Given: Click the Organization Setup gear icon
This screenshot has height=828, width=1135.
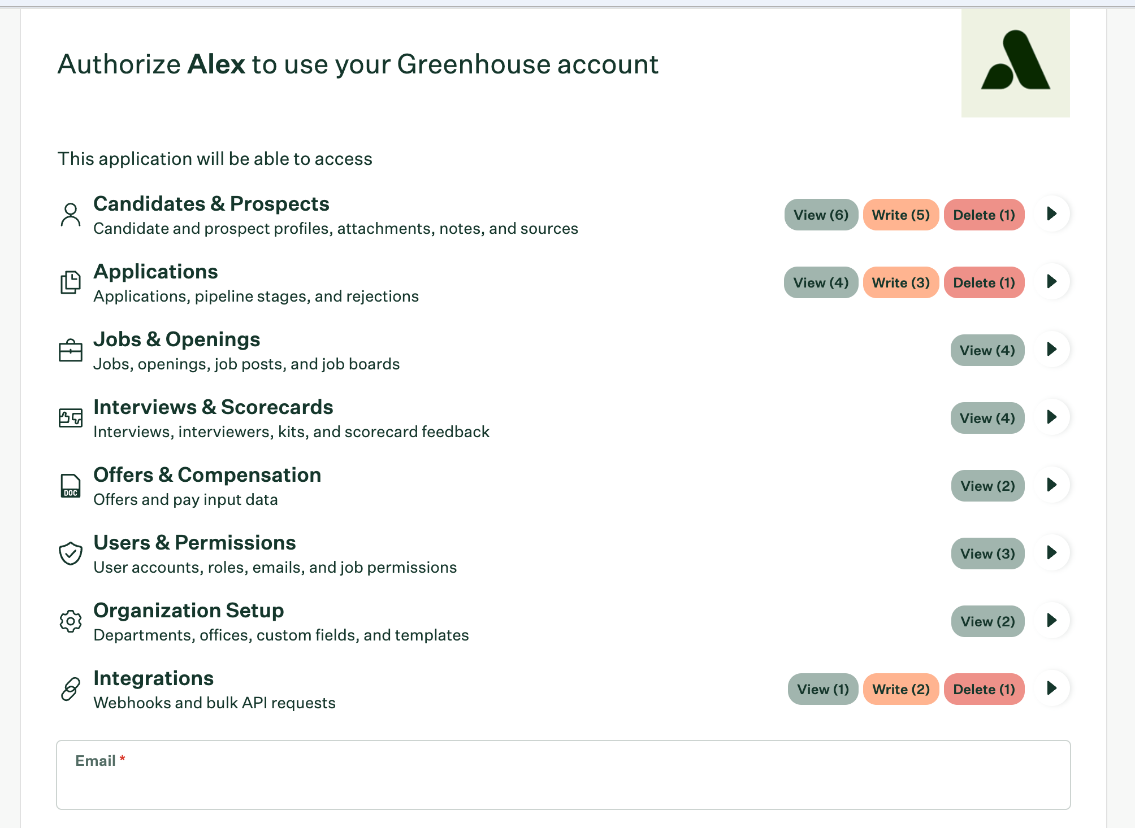Looking at the screenshot, I should [71, 621].
